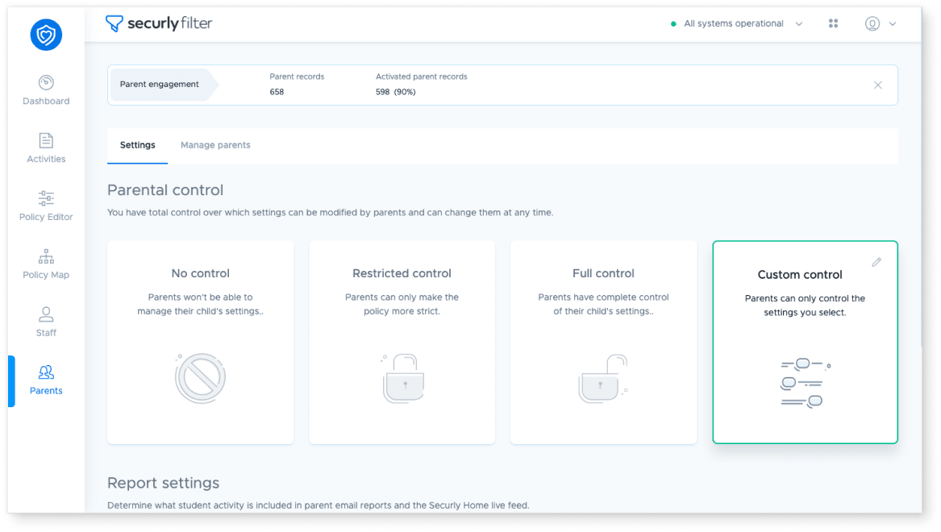941x532 pixels.
Task: Open the Policy Editor sliders icon
Action: tap(46, 198)
